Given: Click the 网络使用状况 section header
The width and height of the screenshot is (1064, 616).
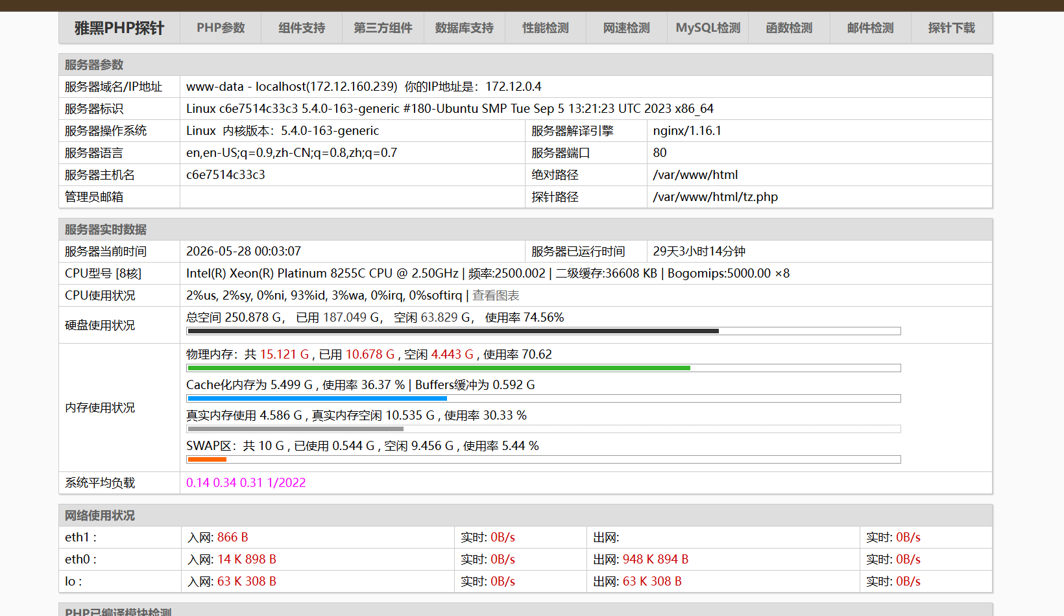Looking at the screenshot, I should coord(100,515).
